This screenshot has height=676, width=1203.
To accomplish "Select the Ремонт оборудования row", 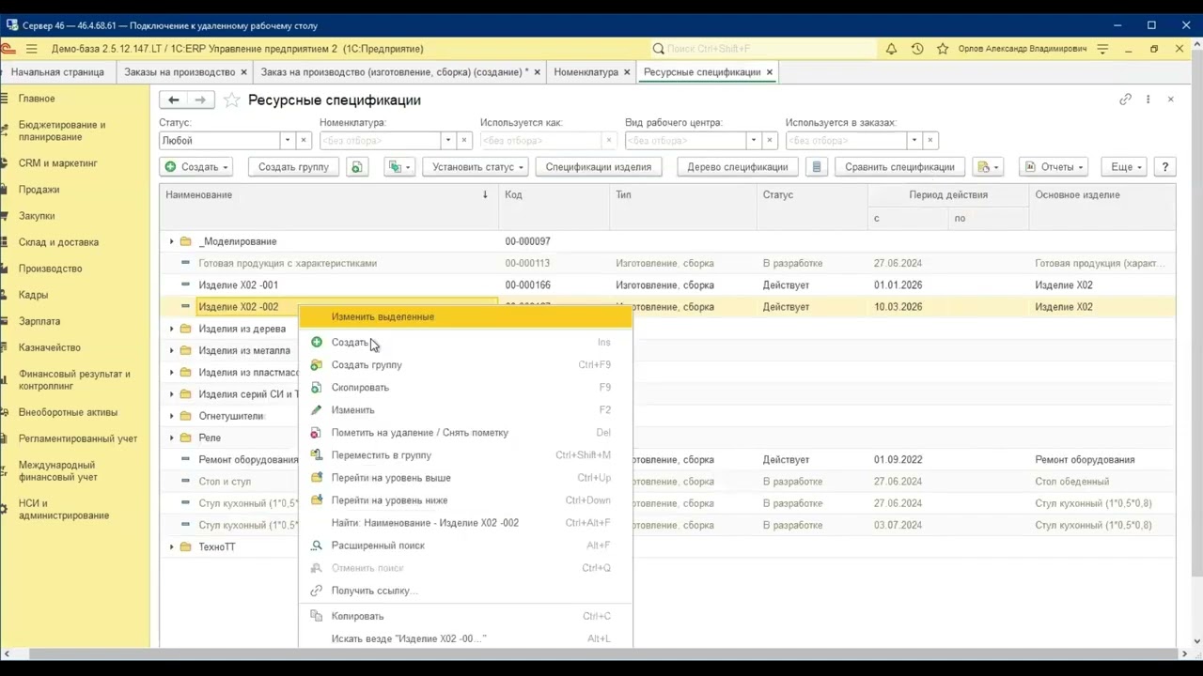I will pos(667,460).
